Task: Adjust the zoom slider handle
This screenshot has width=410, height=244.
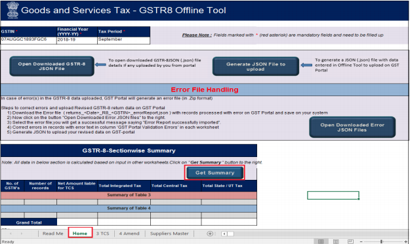Action: (x=381, y=241)
